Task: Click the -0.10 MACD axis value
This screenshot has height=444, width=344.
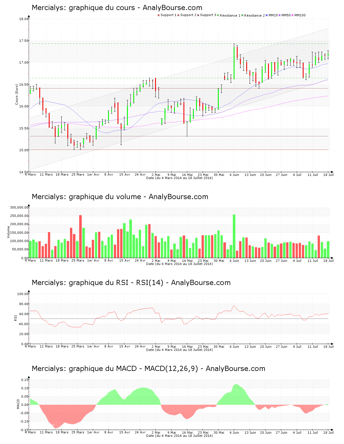Action: pos(24,421)
